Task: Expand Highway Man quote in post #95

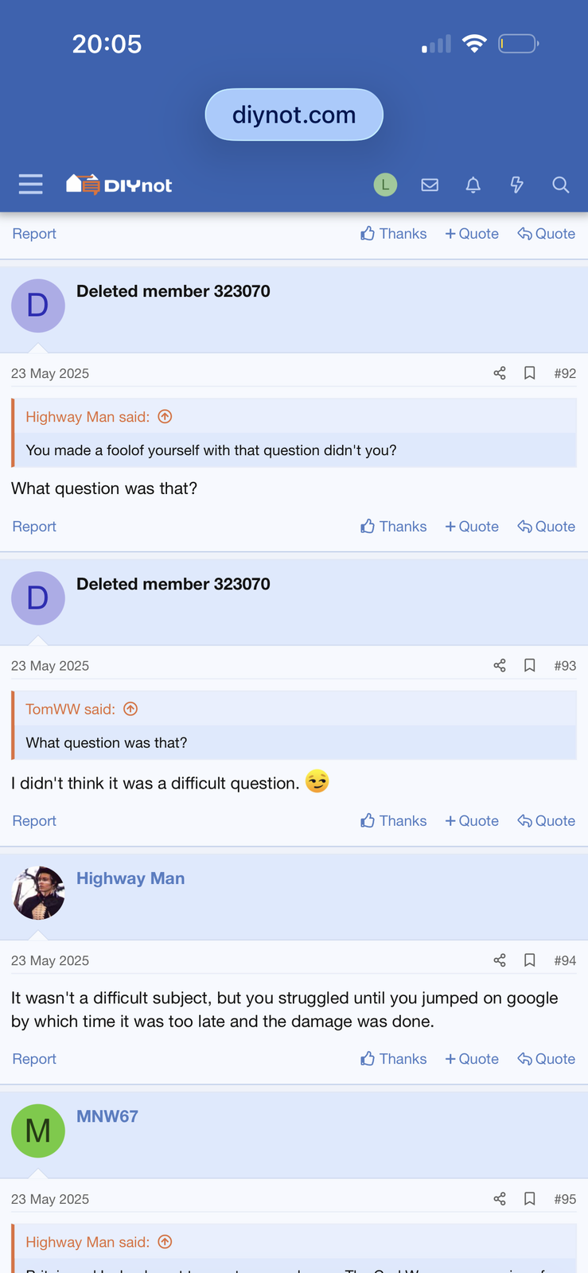Action: click(165, 1242)
